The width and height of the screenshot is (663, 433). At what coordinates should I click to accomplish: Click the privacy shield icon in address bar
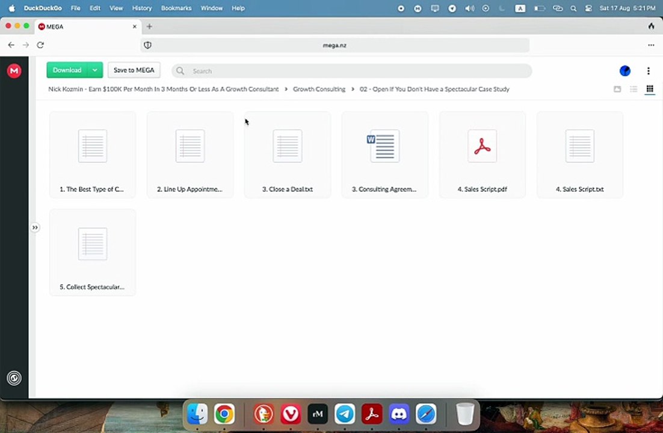(147, 45)
